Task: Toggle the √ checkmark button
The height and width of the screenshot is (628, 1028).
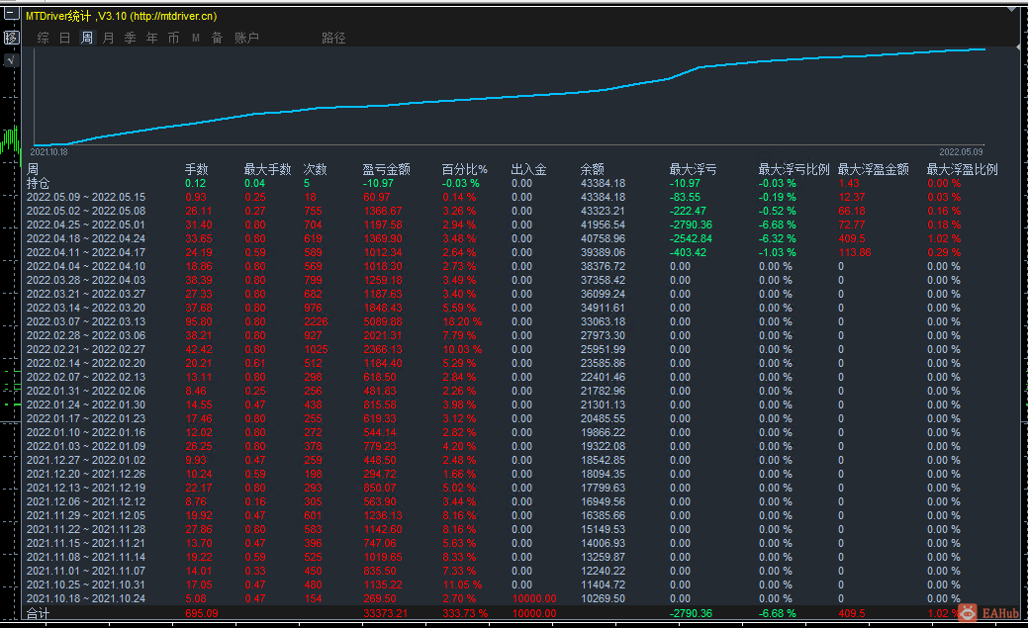Action: click(x=11, y=60)
